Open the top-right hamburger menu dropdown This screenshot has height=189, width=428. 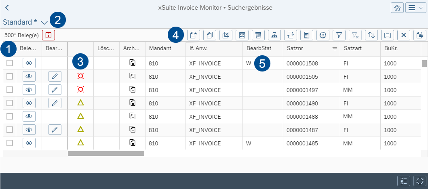415,8
